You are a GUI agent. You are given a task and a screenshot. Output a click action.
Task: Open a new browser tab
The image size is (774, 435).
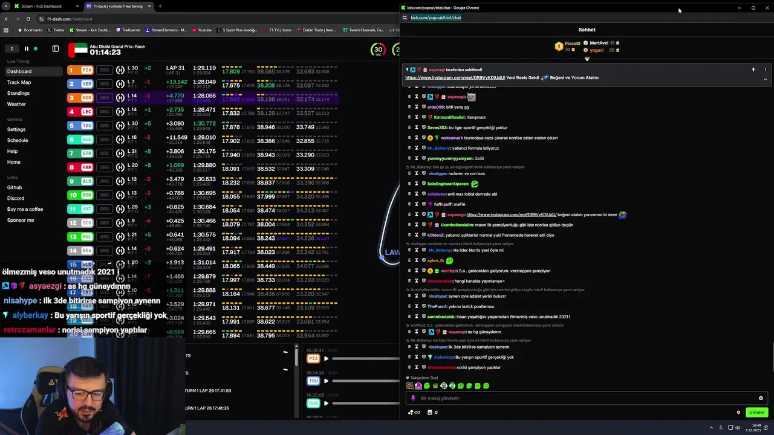click(x=160, y=6)
